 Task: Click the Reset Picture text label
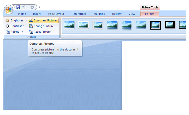click(x=42, y=32)
